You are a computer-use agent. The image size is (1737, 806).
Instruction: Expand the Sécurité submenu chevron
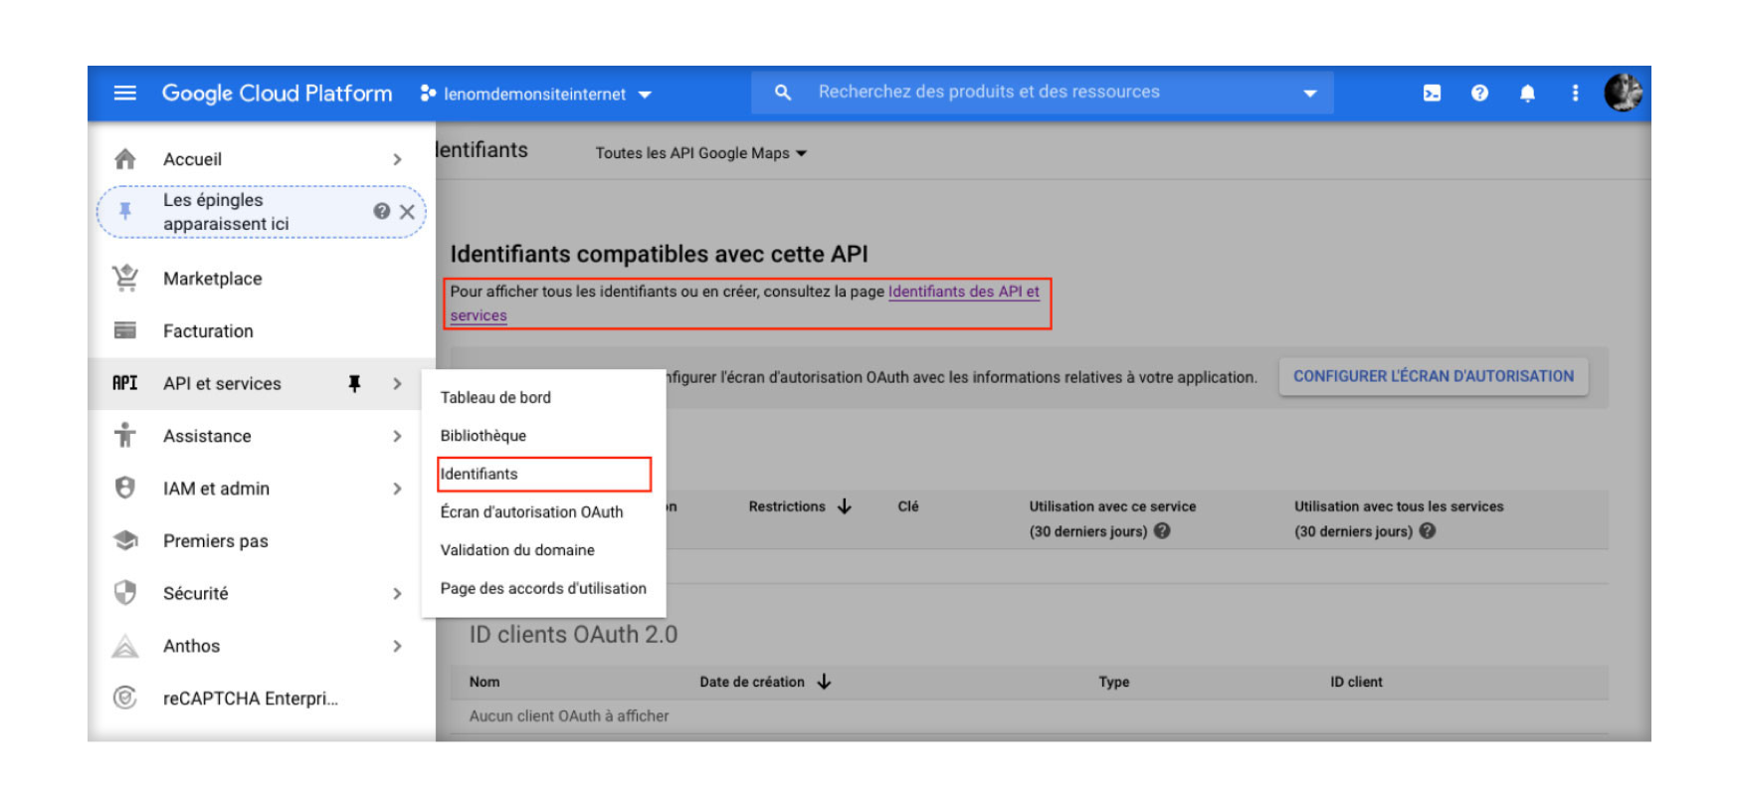coord(397,593)
